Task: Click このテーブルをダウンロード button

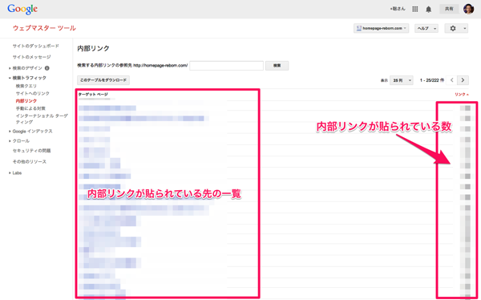Action: 103,80
